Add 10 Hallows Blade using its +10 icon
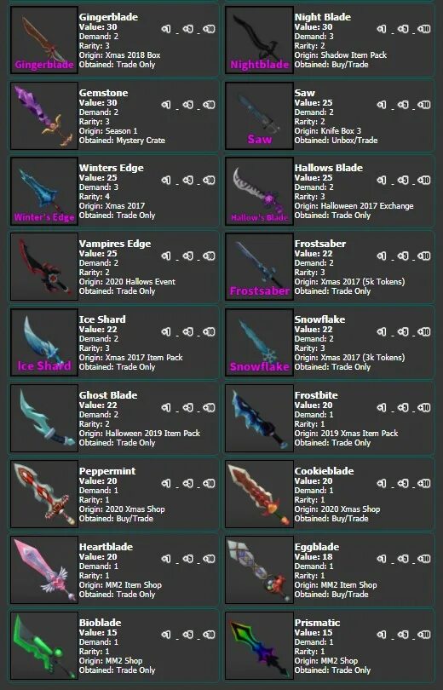Viewport: 443px width, 690px height. tap(424, 181)
